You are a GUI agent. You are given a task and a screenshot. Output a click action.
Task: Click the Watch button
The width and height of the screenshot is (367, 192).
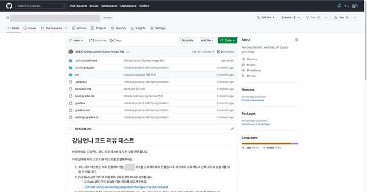point(287,17)
